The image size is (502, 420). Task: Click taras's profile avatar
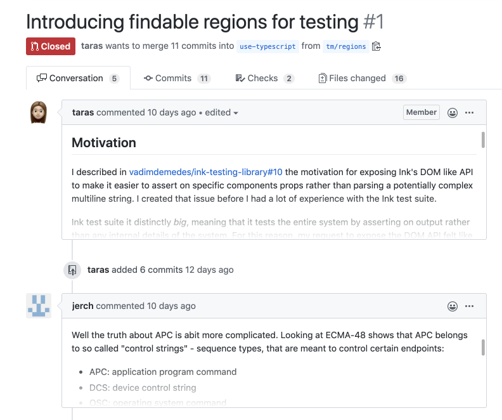pos(39,113)
